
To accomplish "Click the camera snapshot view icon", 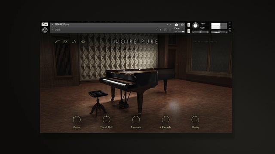I will pos(176,25).
